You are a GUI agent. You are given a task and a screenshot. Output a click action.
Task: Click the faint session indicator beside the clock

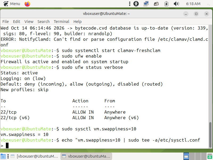(x=208, y=5)
